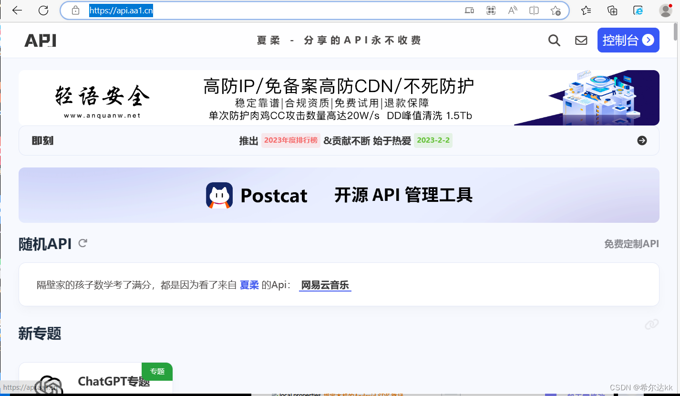Viewport: 680px width, 396px height.
Task: Open the 控制台 console button
Action: pos(628,40)
